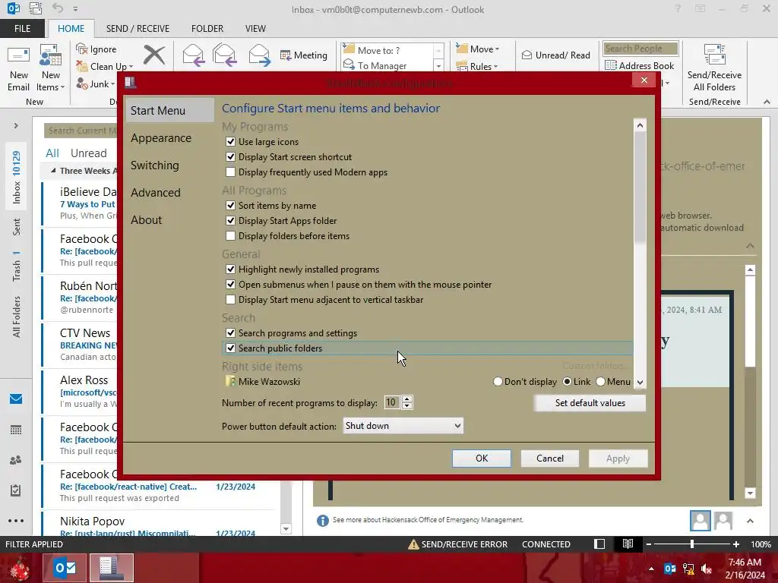Open the FILE tab
The width and height of the screenshot is (778, 583).
tap(22, 28)
